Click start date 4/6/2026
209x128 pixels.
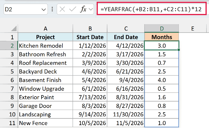[x=90, y=71]
